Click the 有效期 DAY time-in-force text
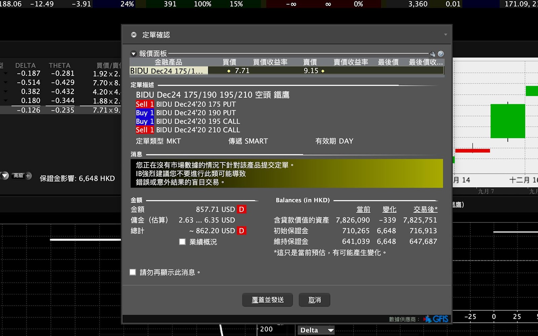 [x=334, y=141]
